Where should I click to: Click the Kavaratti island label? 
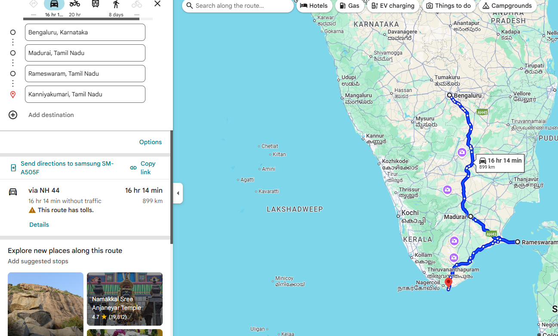269,191
